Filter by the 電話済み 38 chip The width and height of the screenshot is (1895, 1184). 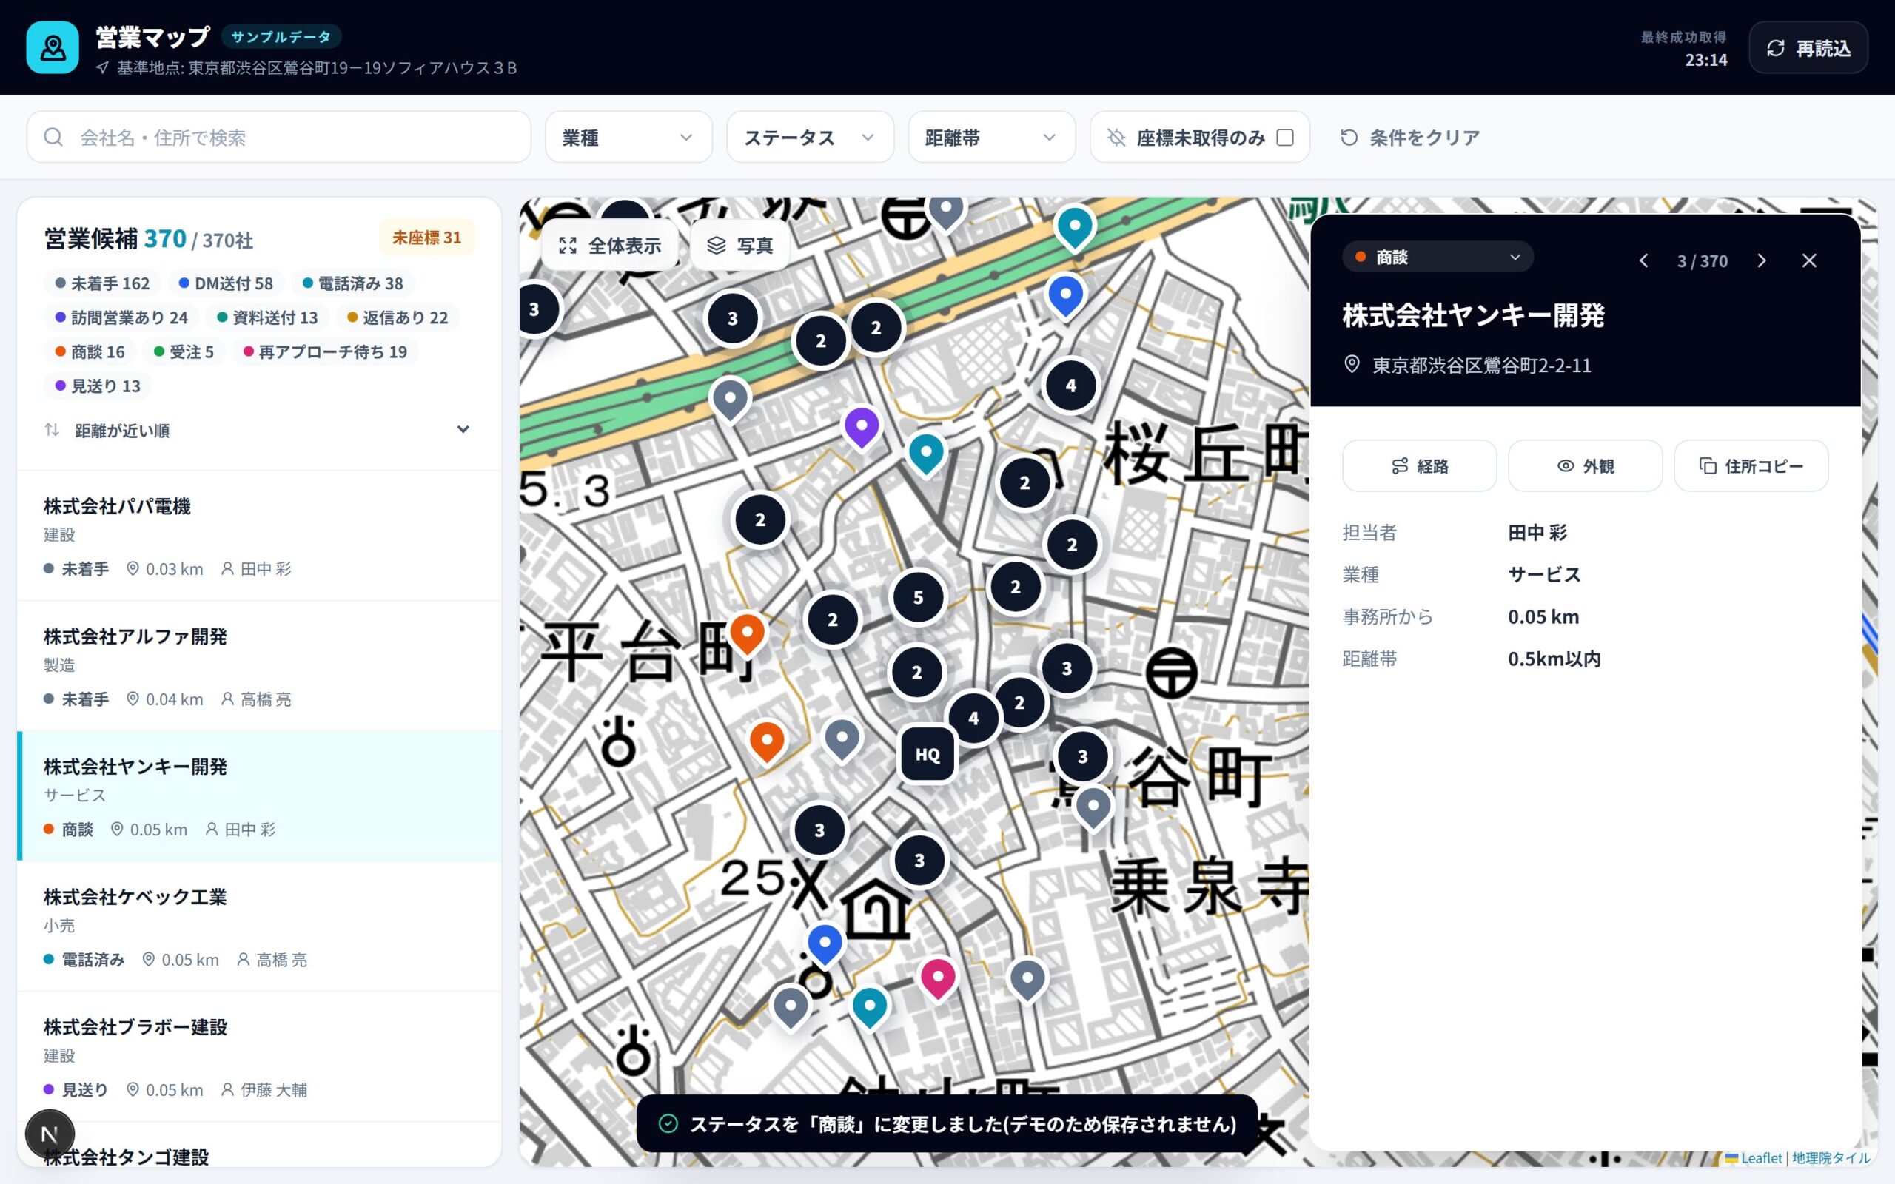point(353,283)
